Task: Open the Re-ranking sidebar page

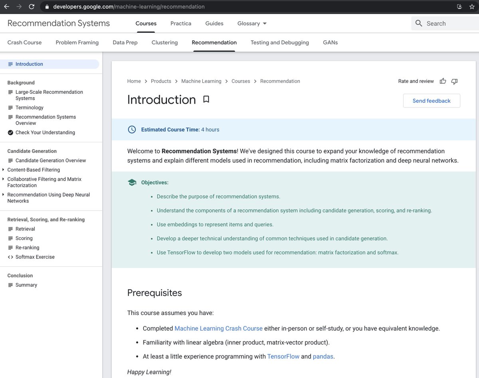Action: click(27, 248)
